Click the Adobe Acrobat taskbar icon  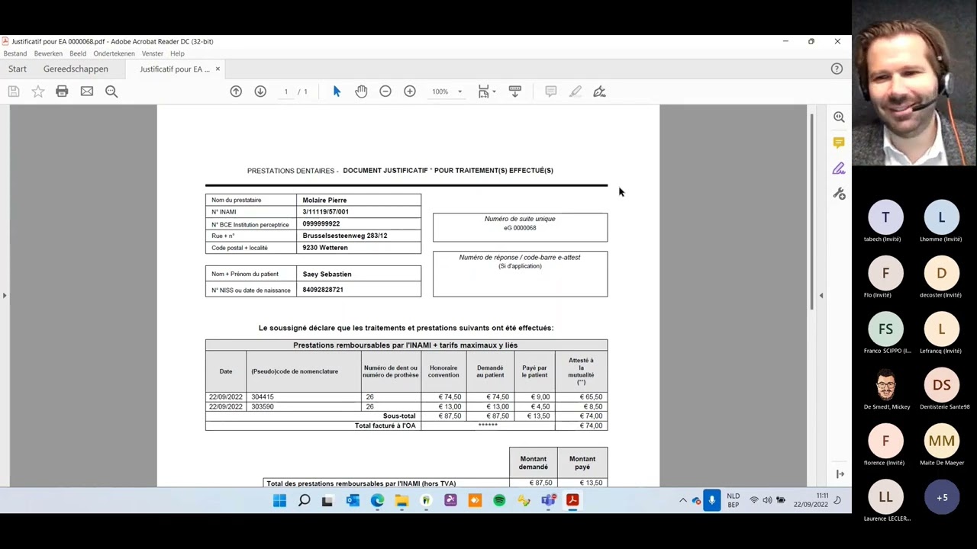(572, 500)
